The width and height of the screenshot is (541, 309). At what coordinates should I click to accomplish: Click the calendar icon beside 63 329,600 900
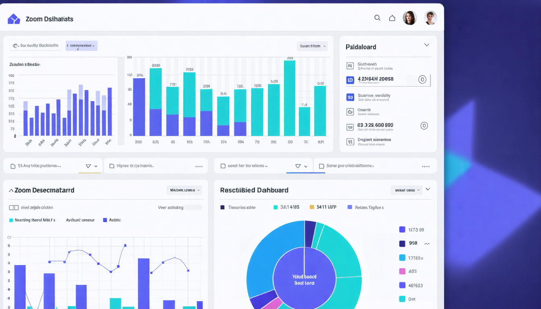click(x=350, y=127)
